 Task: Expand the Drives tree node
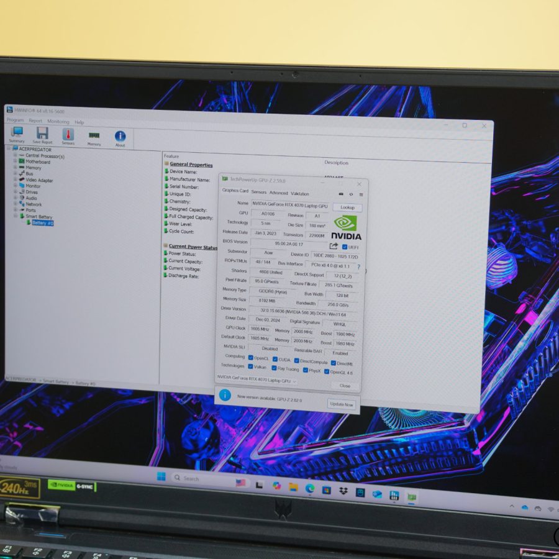[15, 191]
